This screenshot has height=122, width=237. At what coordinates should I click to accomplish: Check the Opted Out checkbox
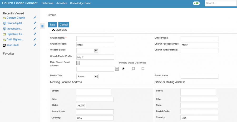click(x=133, y=68)
